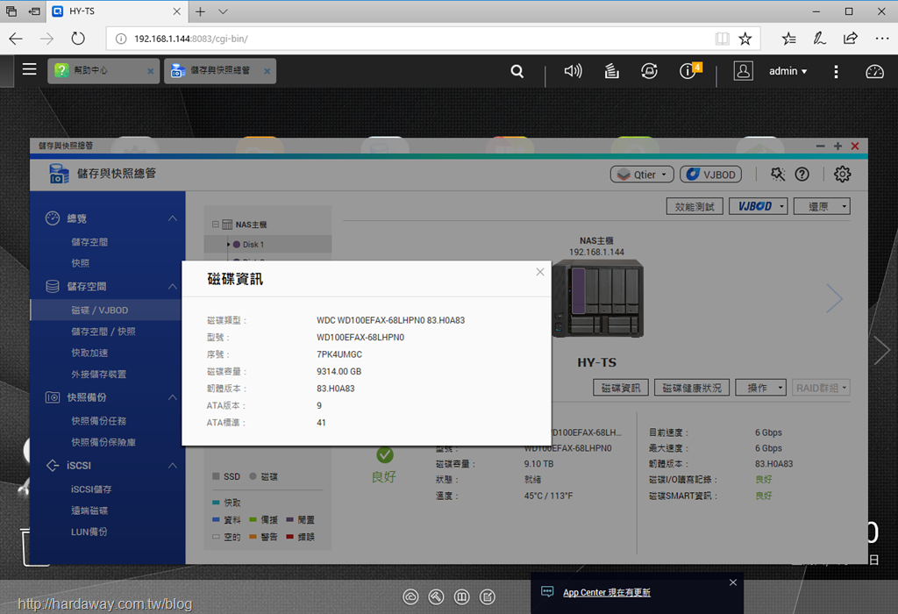Click the serial number 7PK4UMGC
The height and width of the screenshot is (614, 898).
click(339, 354)
